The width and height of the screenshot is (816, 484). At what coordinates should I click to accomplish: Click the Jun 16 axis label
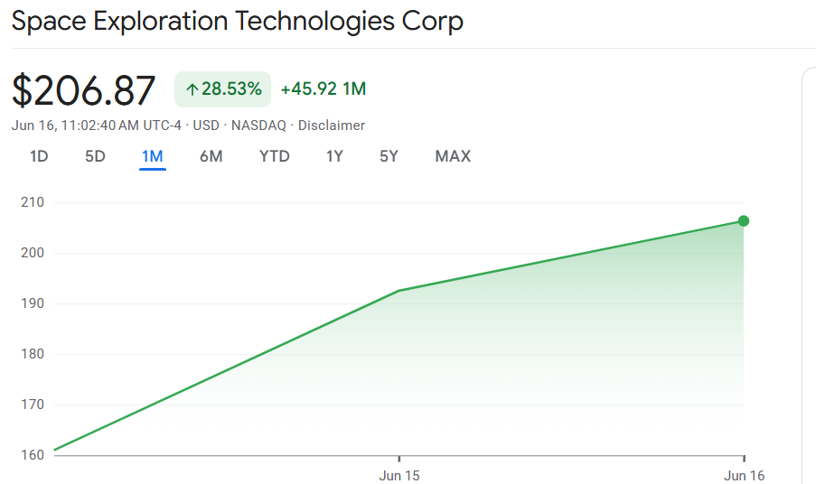745,476
